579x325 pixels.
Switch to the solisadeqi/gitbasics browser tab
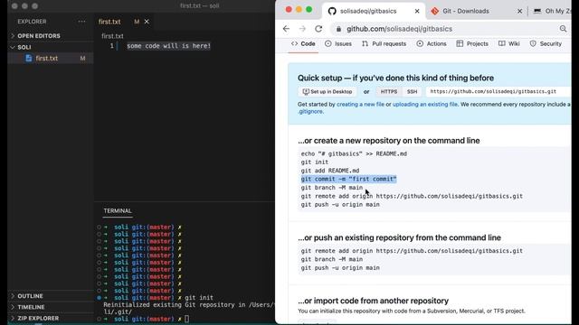[368, 11]
